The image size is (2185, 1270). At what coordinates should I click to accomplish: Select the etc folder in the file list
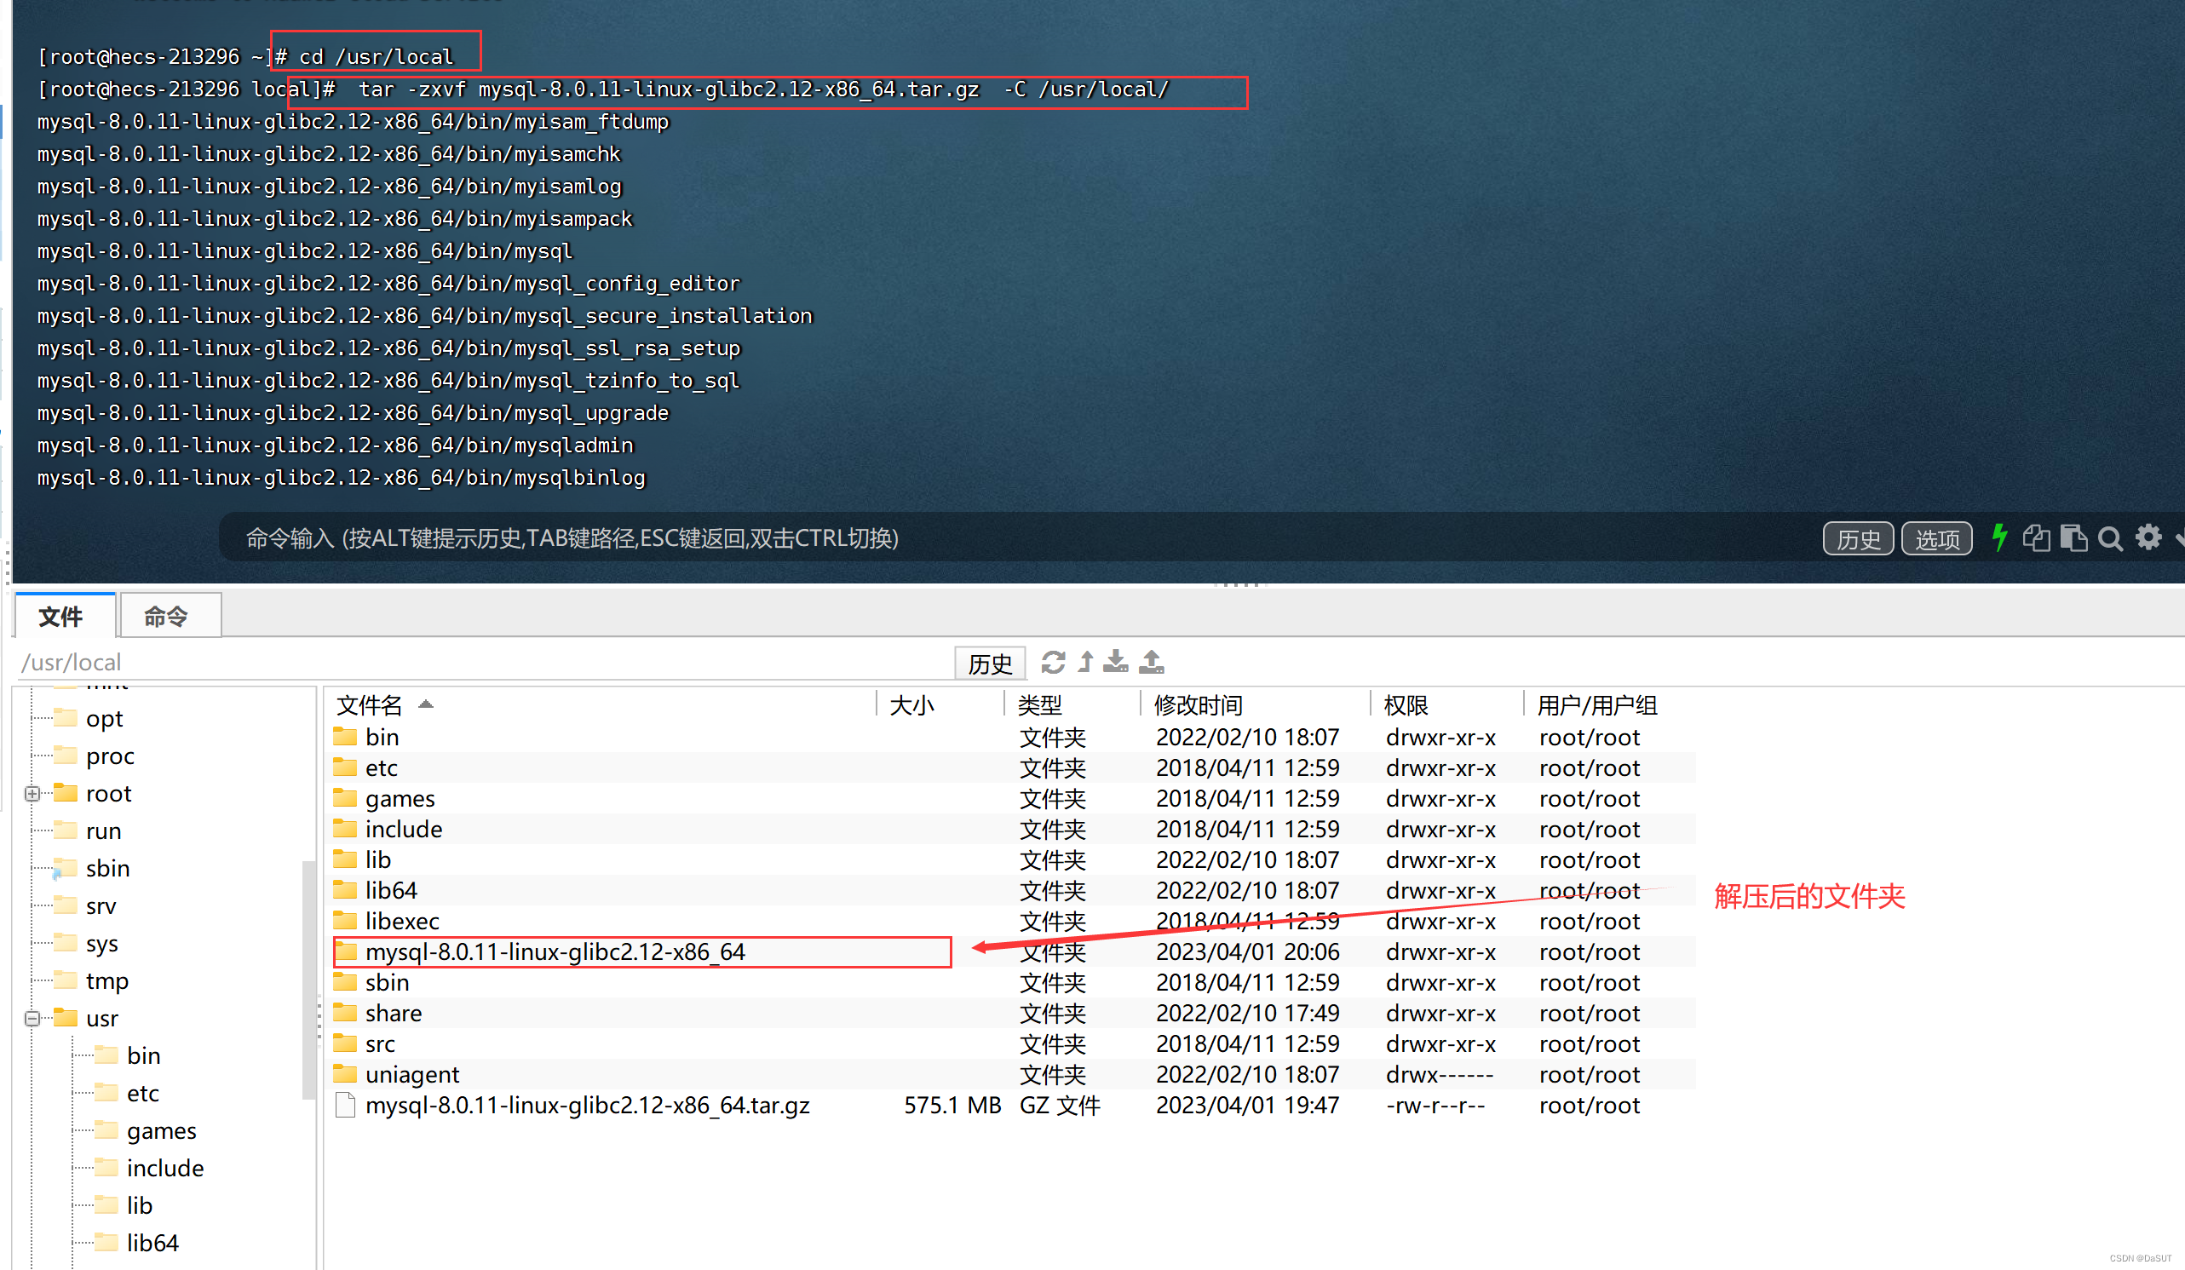tap(382, 768)
